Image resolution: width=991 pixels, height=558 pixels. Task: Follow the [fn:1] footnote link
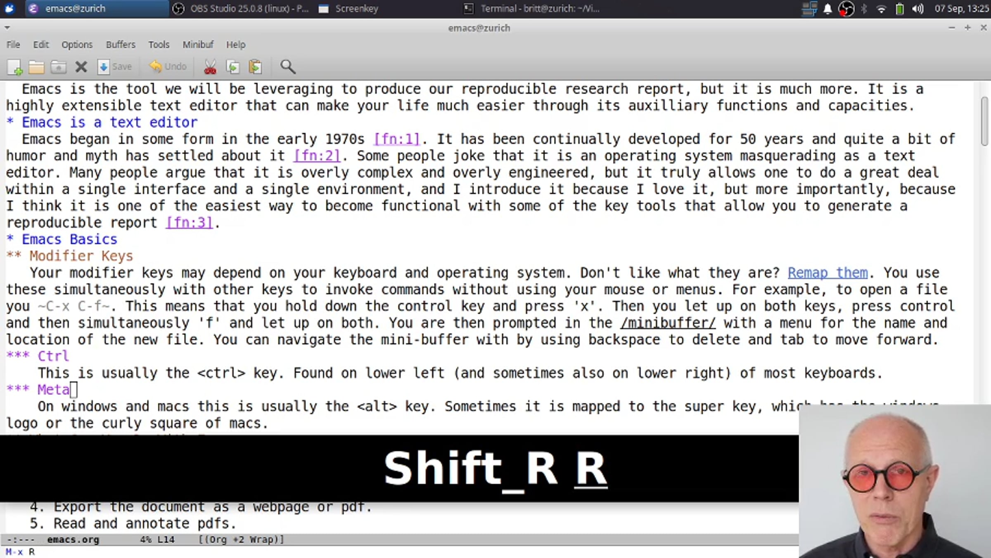click(x=397, y=139)
